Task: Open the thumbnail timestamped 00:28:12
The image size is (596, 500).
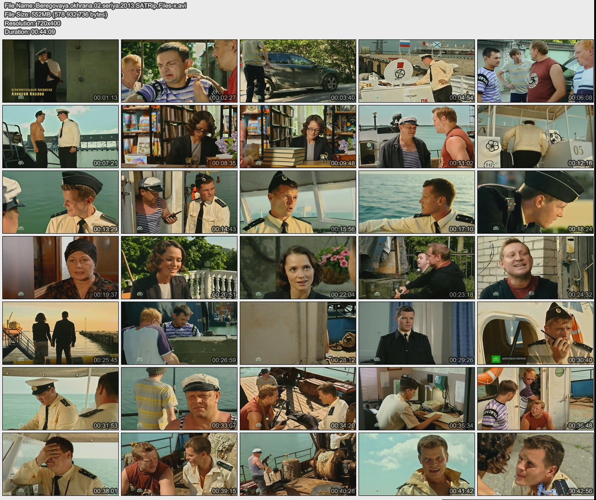Action: [298, 333]
